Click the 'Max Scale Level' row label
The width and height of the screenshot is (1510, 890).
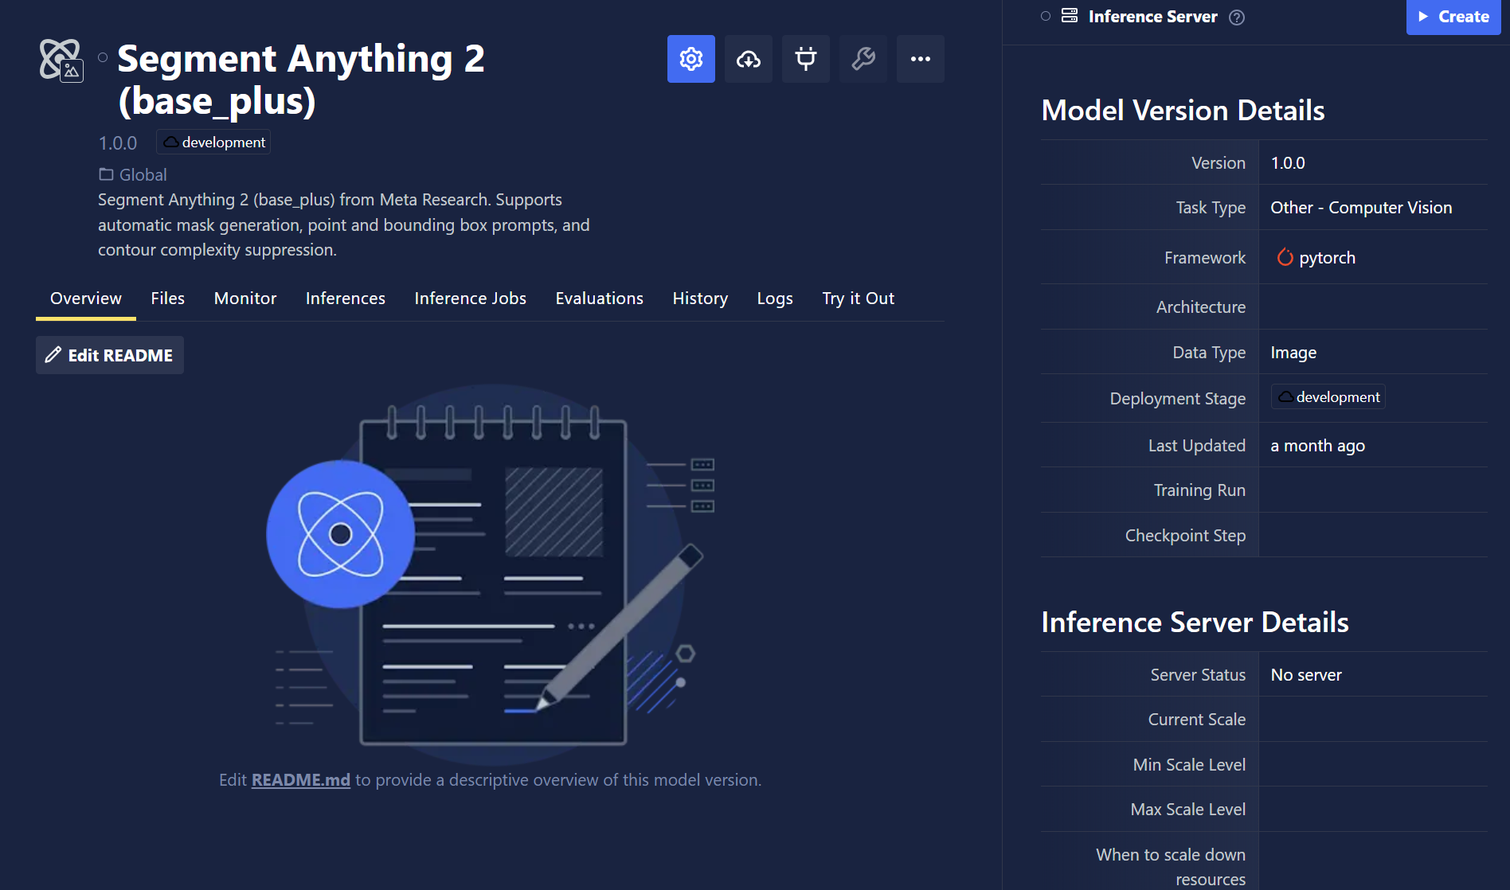click(x=1188, y=810)
